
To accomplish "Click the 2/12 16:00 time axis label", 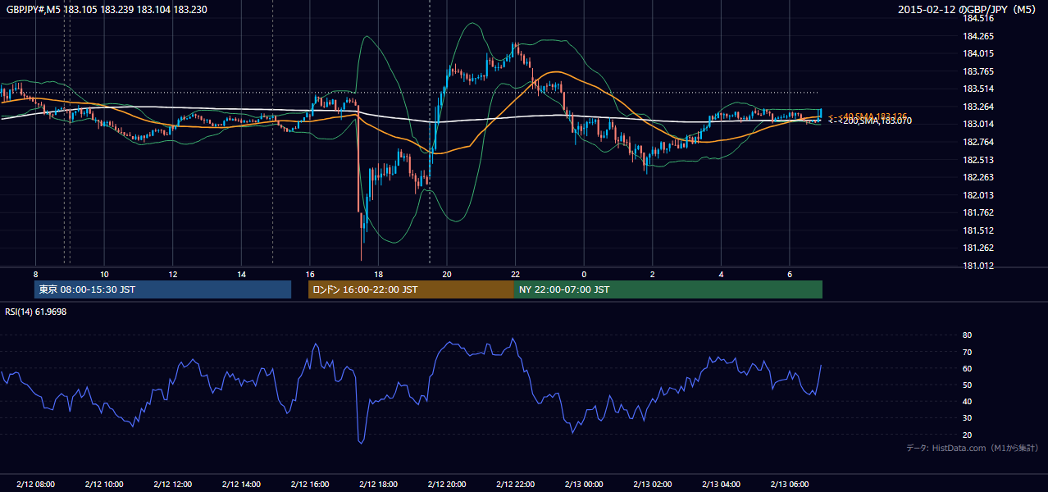I will click(x=309, y=485).
